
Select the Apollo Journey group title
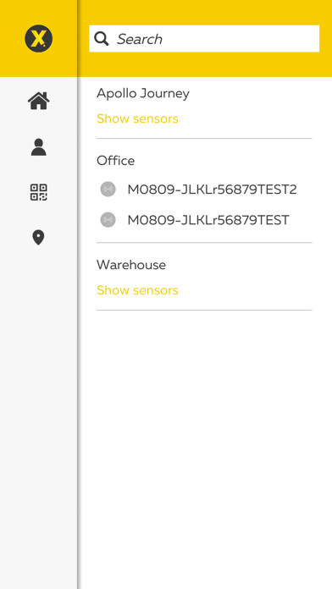pyautogui.click(x=143, y=94)
